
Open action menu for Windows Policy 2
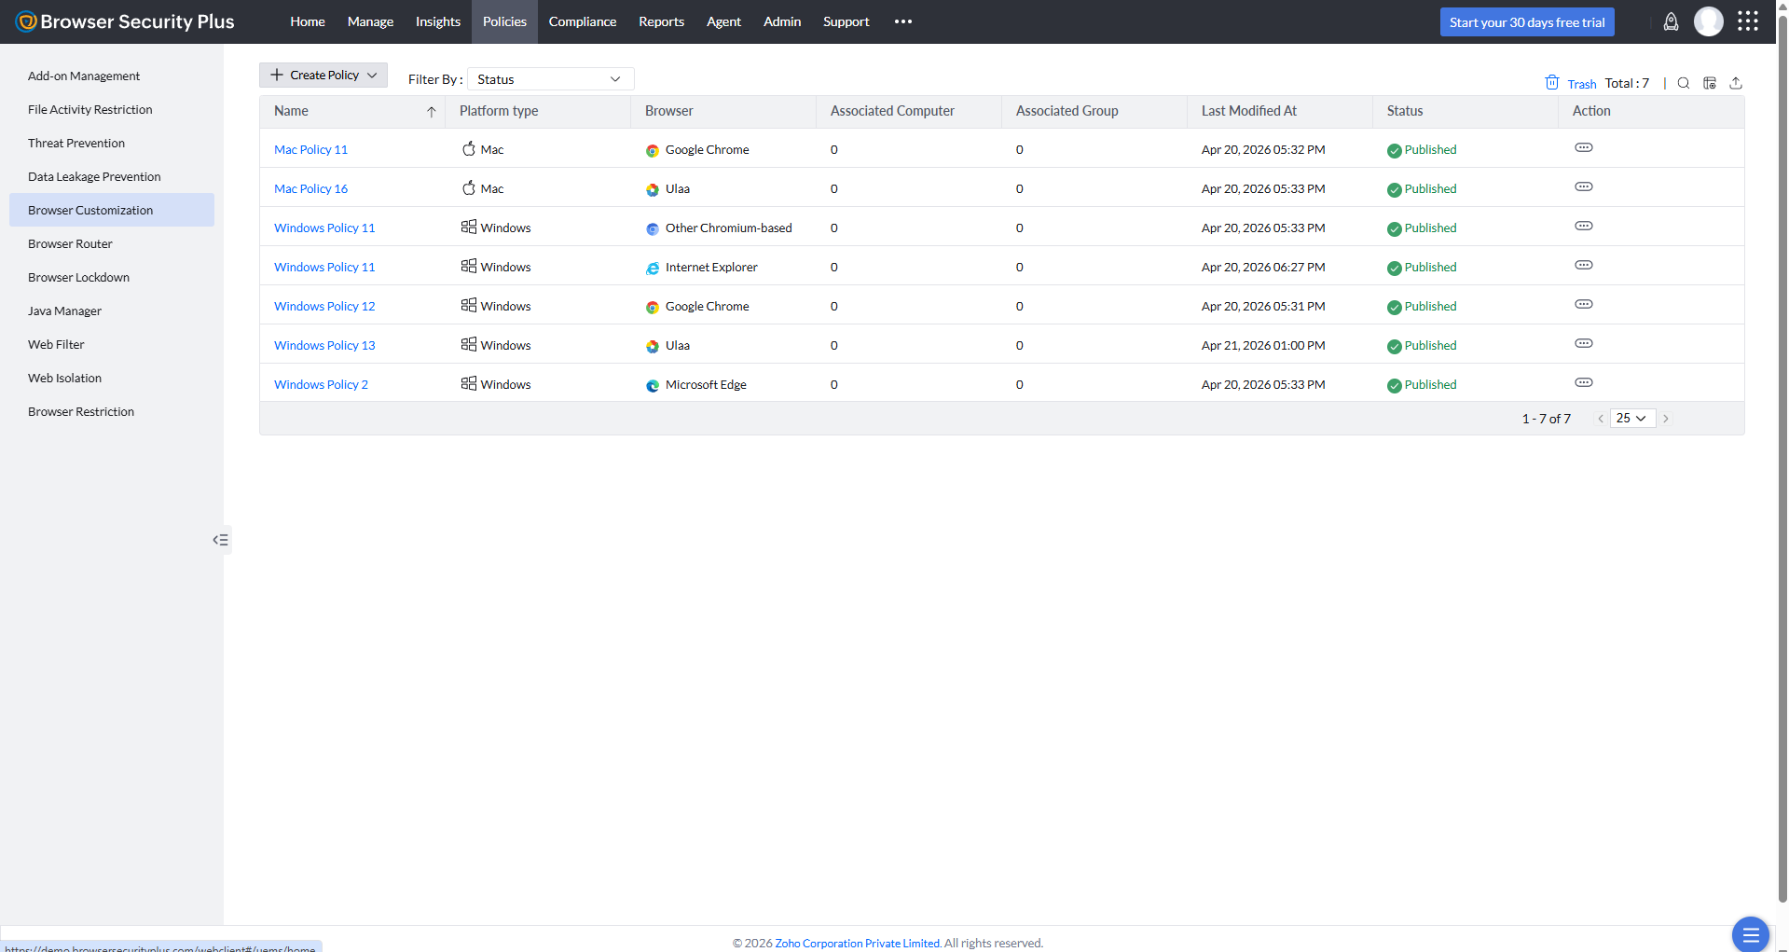click(1584, 382)
